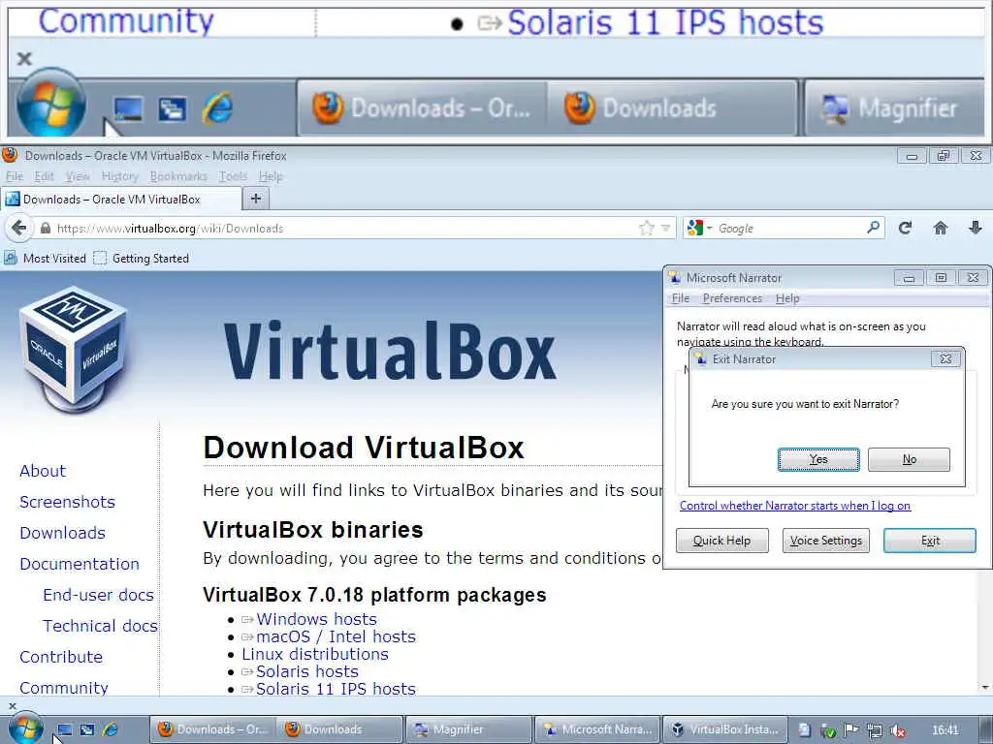The image size is (993, 744).
Task: Click Linux distributions link
Action: [315, 654]
